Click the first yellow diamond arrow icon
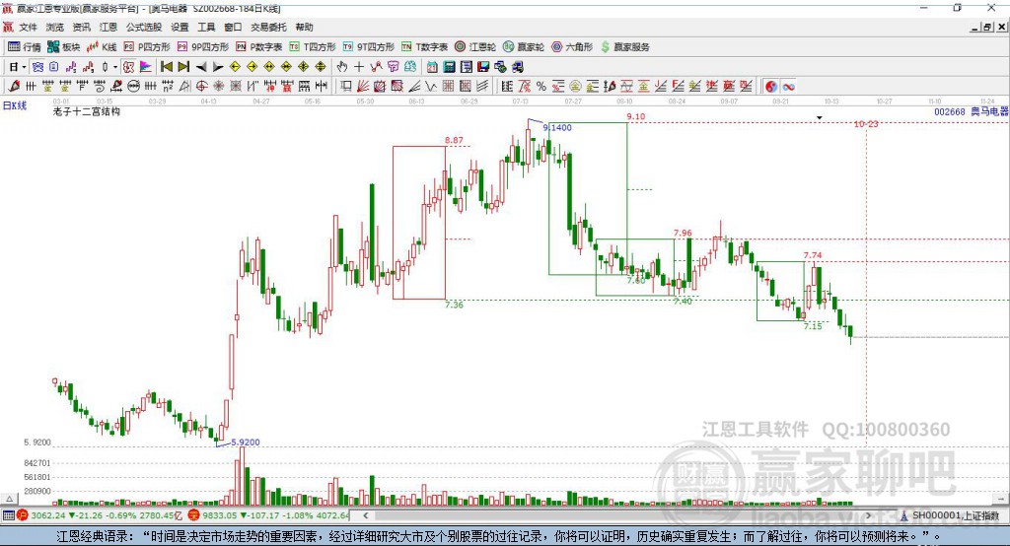1010x546 pixels. pyautogui.click(x=235, y=67)
